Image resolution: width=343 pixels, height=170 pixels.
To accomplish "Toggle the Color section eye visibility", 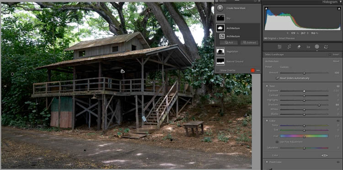I will point(338,121).
